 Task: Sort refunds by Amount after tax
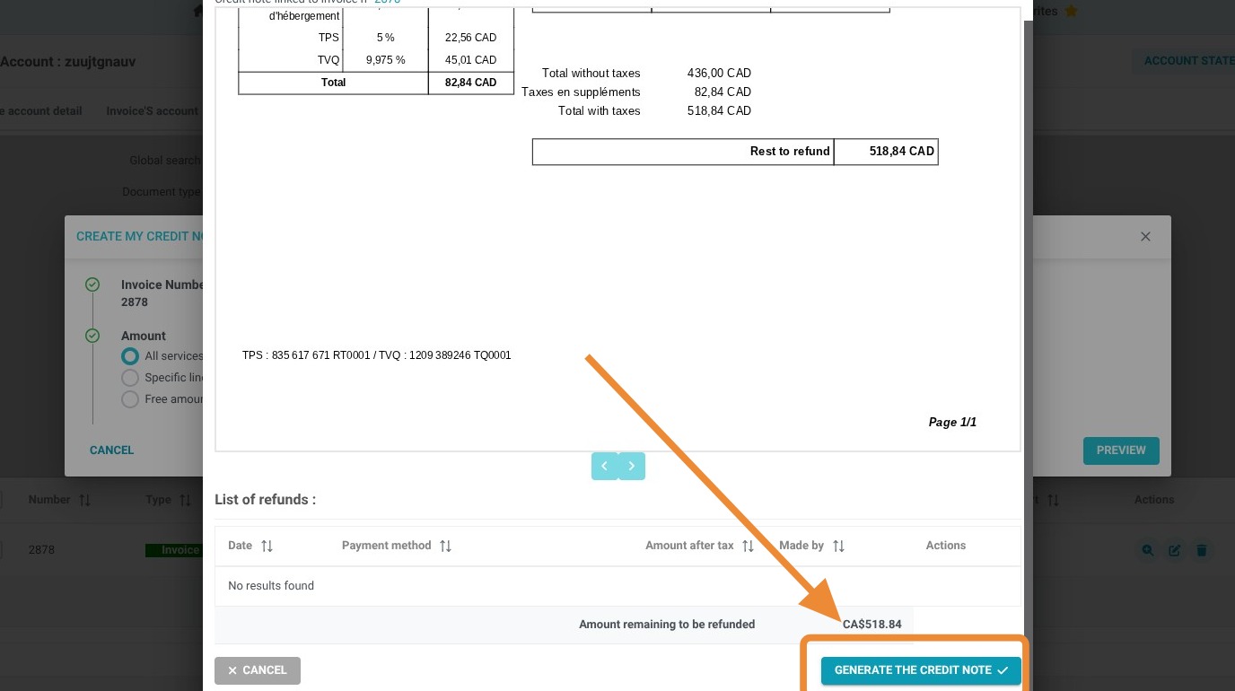coord(748,546)
